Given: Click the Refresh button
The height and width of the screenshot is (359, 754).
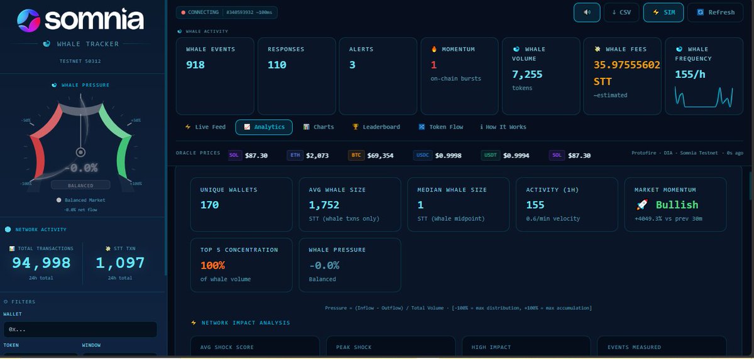Looking at the screenshot, I should [715, 13].
